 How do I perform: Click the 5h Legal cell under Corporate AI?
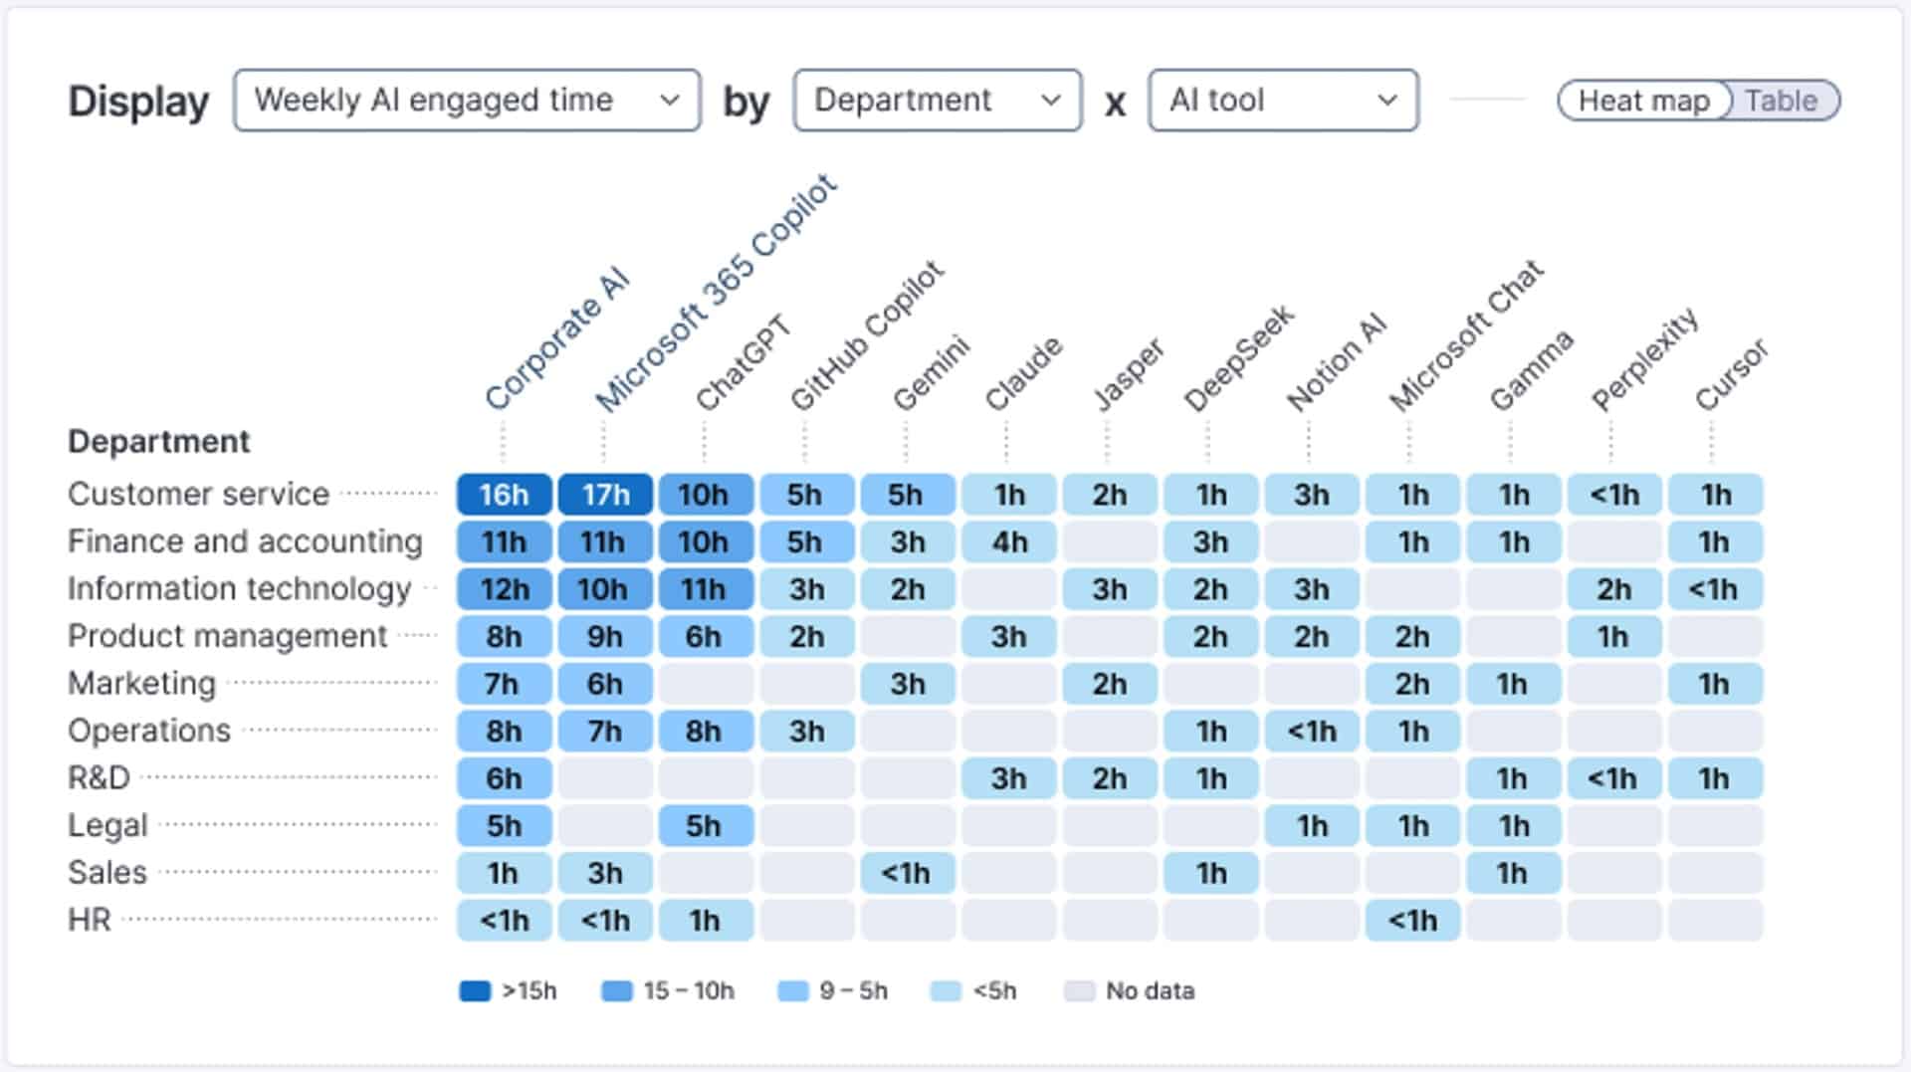502,825
